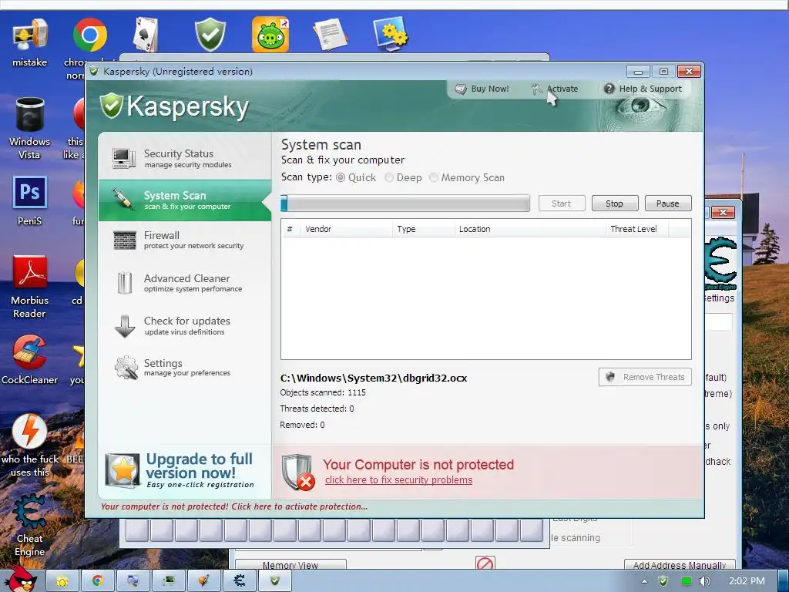Open the Angry Birds start button
The image size is (789, 592).
point(20,579)
